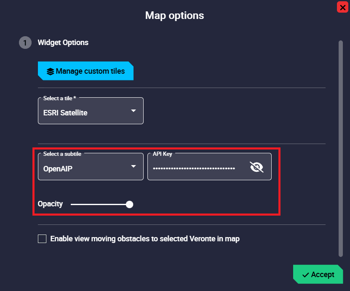The height and width of the screenshot is (291, 350).
Task: Click the Opacity slider handle
Action: coord(129,204)
